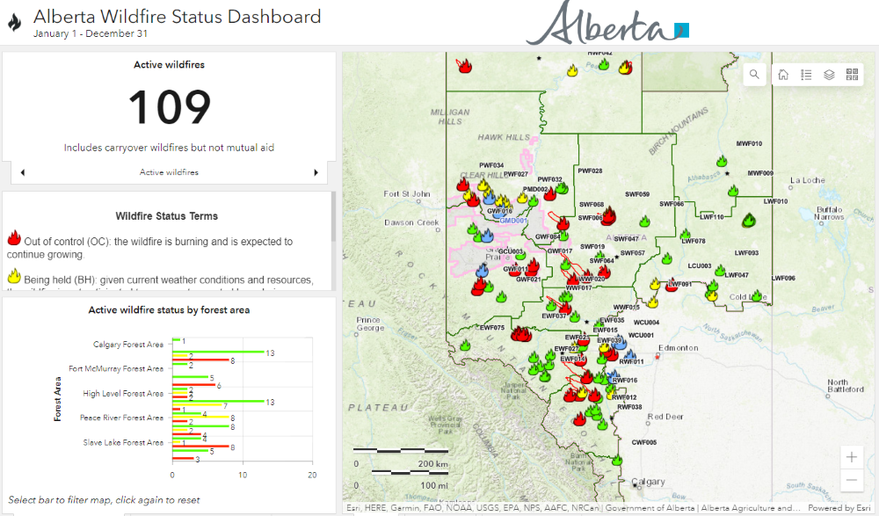Screen dimensions: 879x516
Task: Zoom in on the map
Action: pos(851,457)
